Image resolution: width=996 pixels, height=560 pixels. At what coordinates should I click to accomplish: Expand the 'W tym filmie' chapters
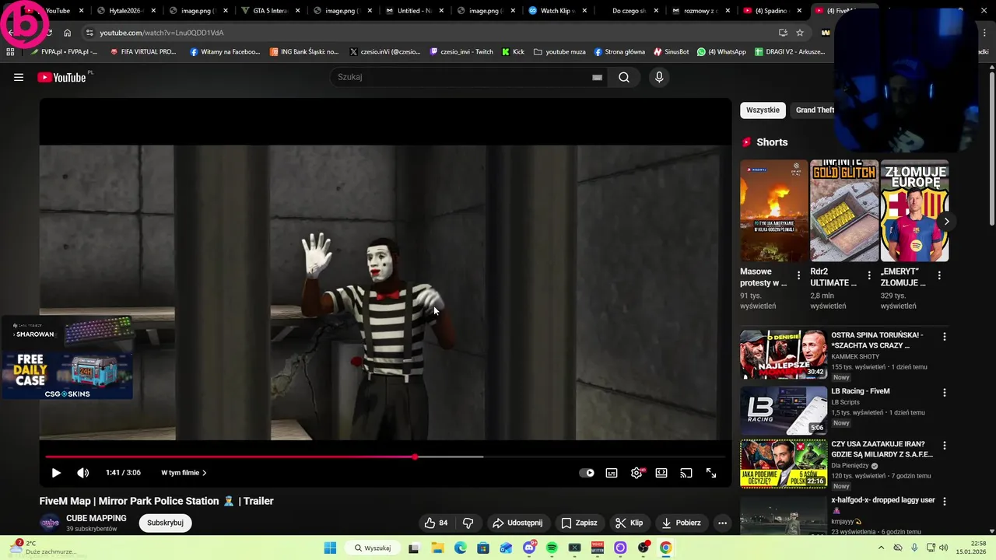point(184,473)
